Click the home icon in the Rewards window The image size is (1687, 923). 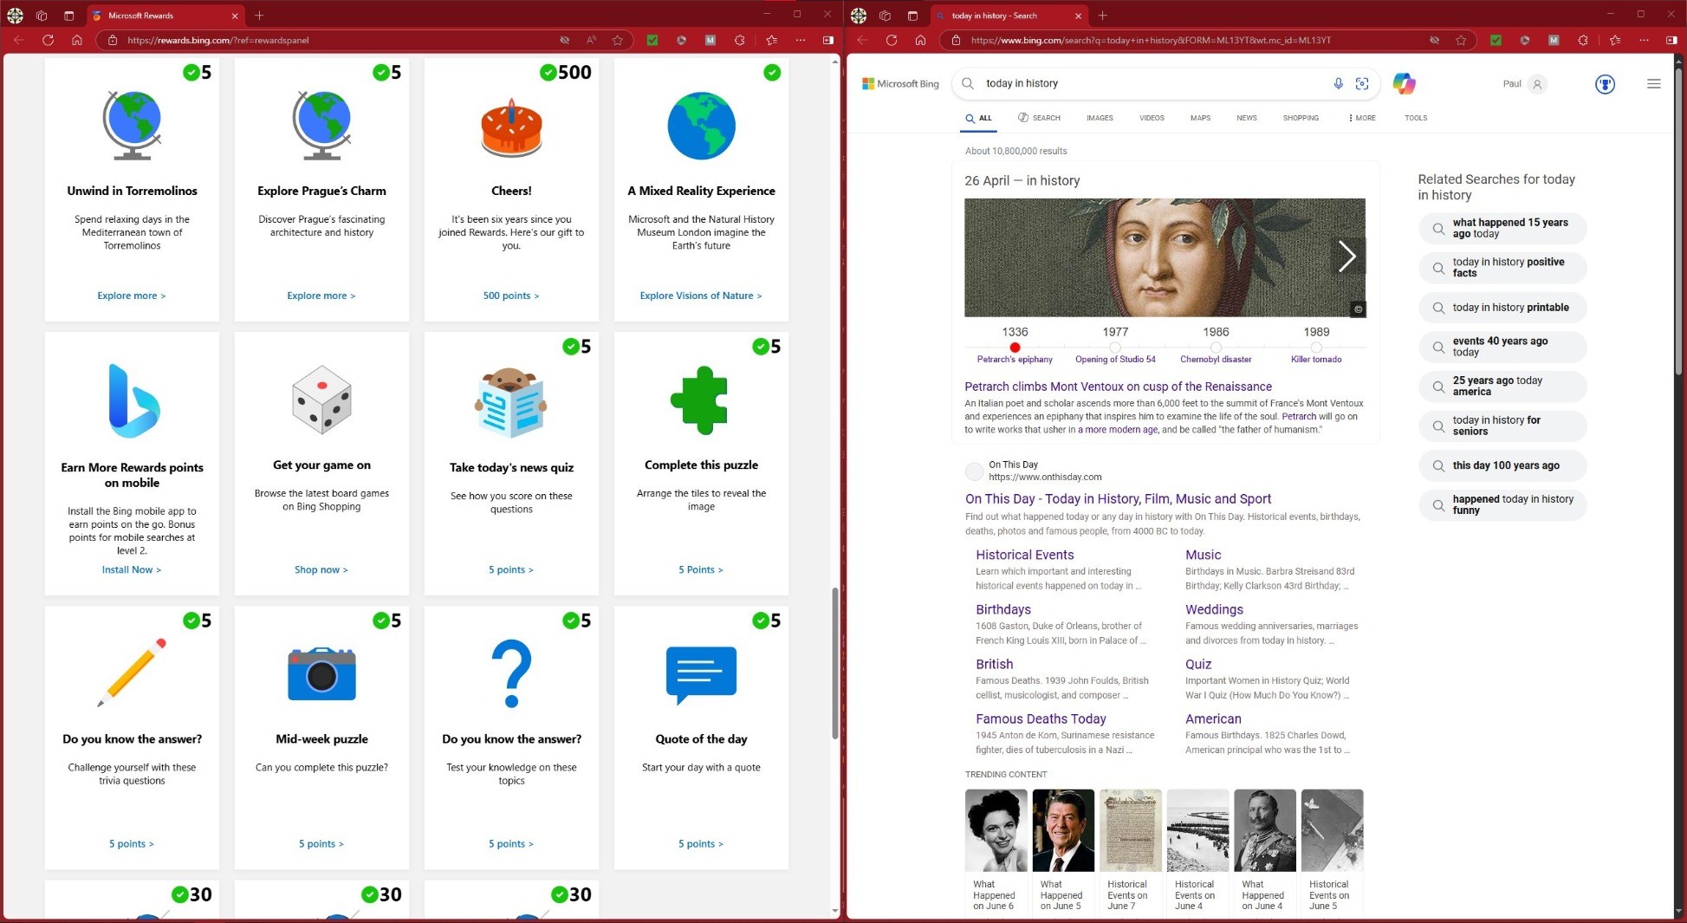pos(77,40)
